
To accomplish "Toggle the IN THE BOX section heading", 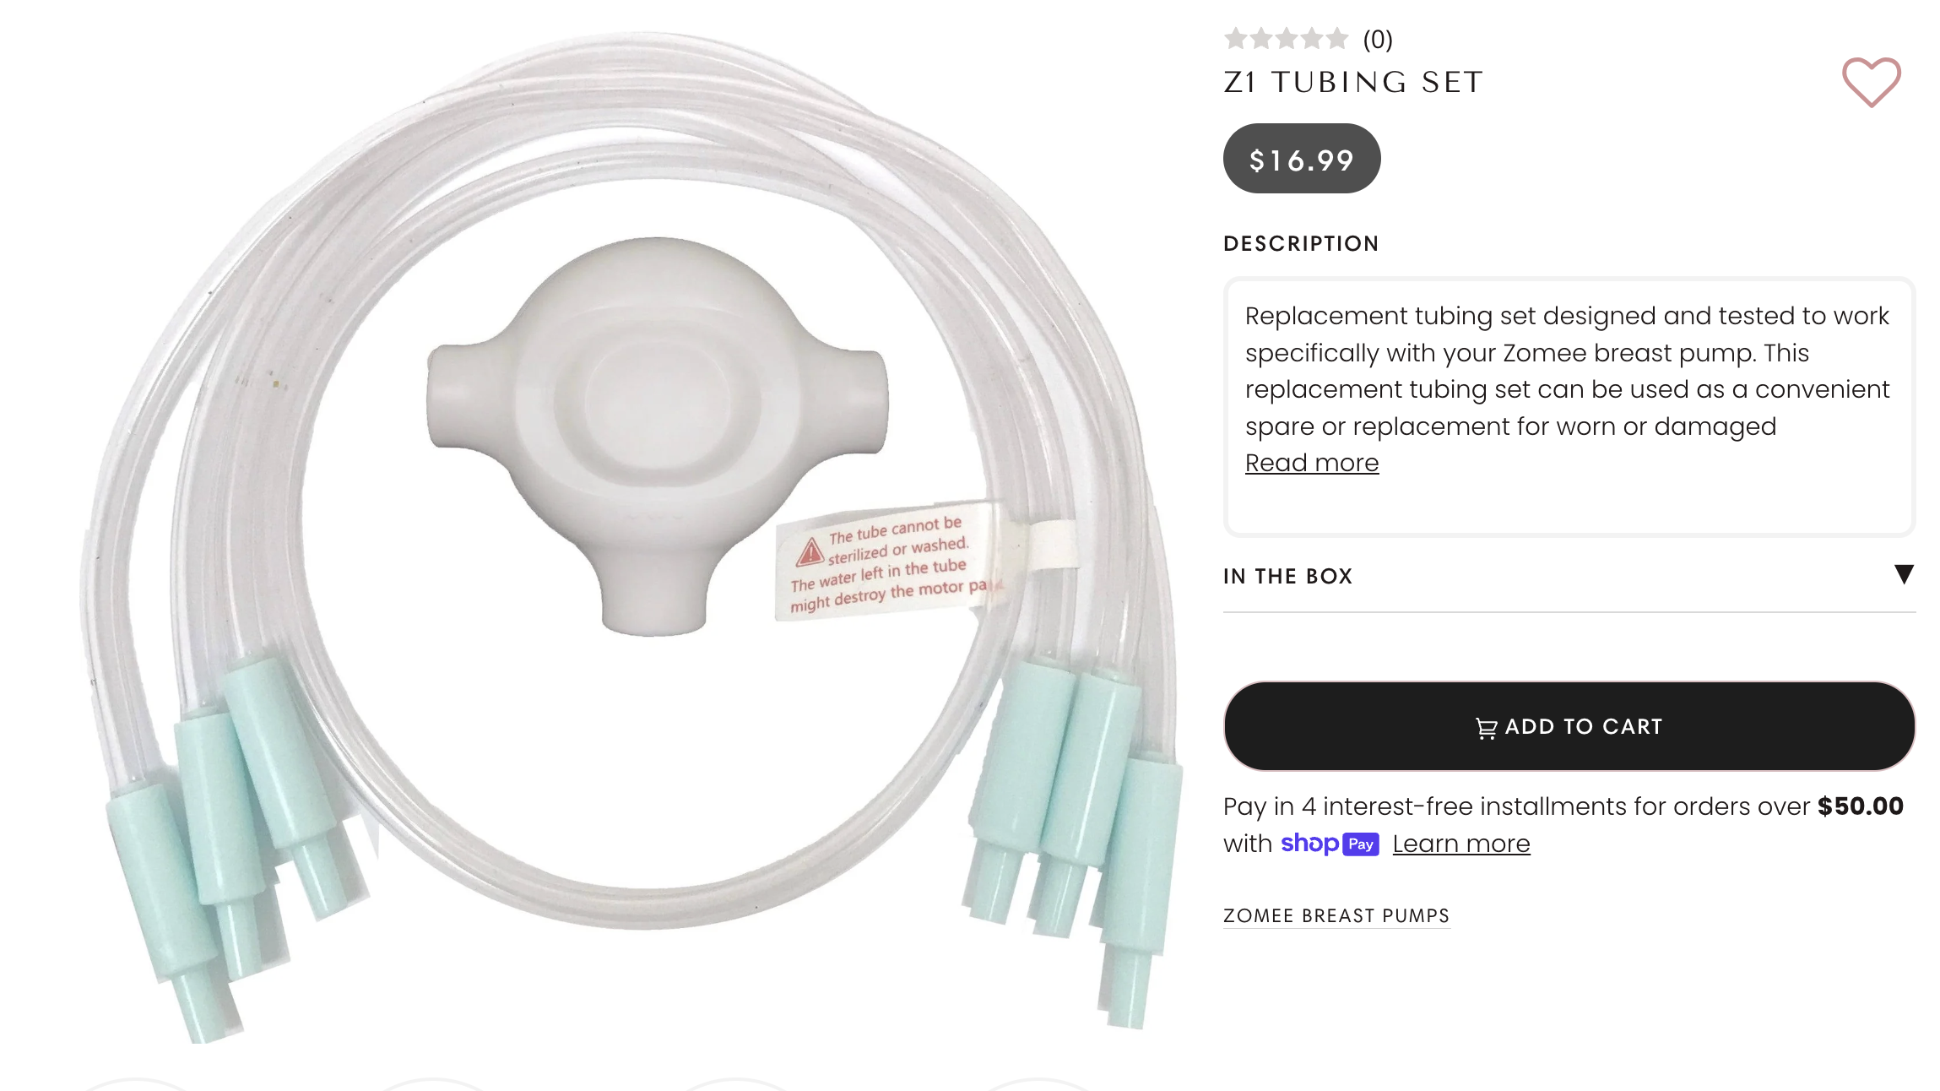I will [x=1287, y=576].
